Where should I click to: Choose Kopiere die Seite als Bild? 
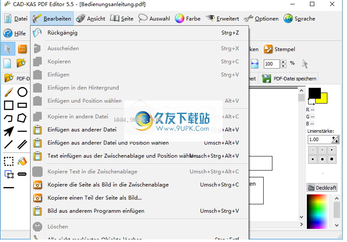(x=139, y=185)
